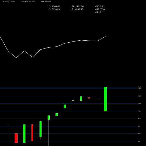The height and width of the screenshot is (146, 146).
Task: Select the green candle just below the 1030 line
Action: click(65, 106)
